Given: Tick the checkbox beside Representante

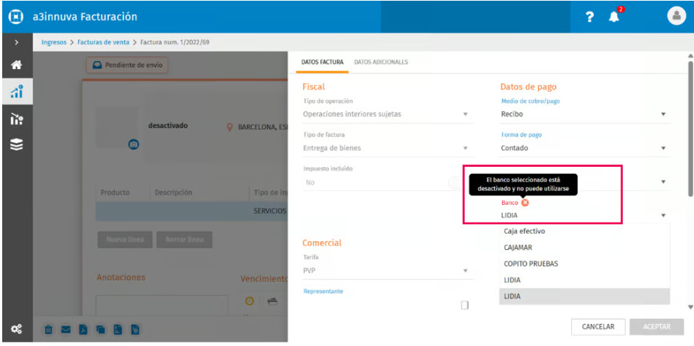Looking at the screenshot, I should [x=465, y=305].
